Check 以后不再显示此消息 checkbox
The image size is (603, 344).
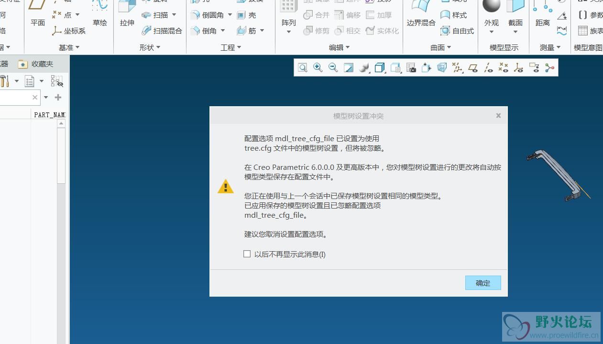(x=247, y=254)
